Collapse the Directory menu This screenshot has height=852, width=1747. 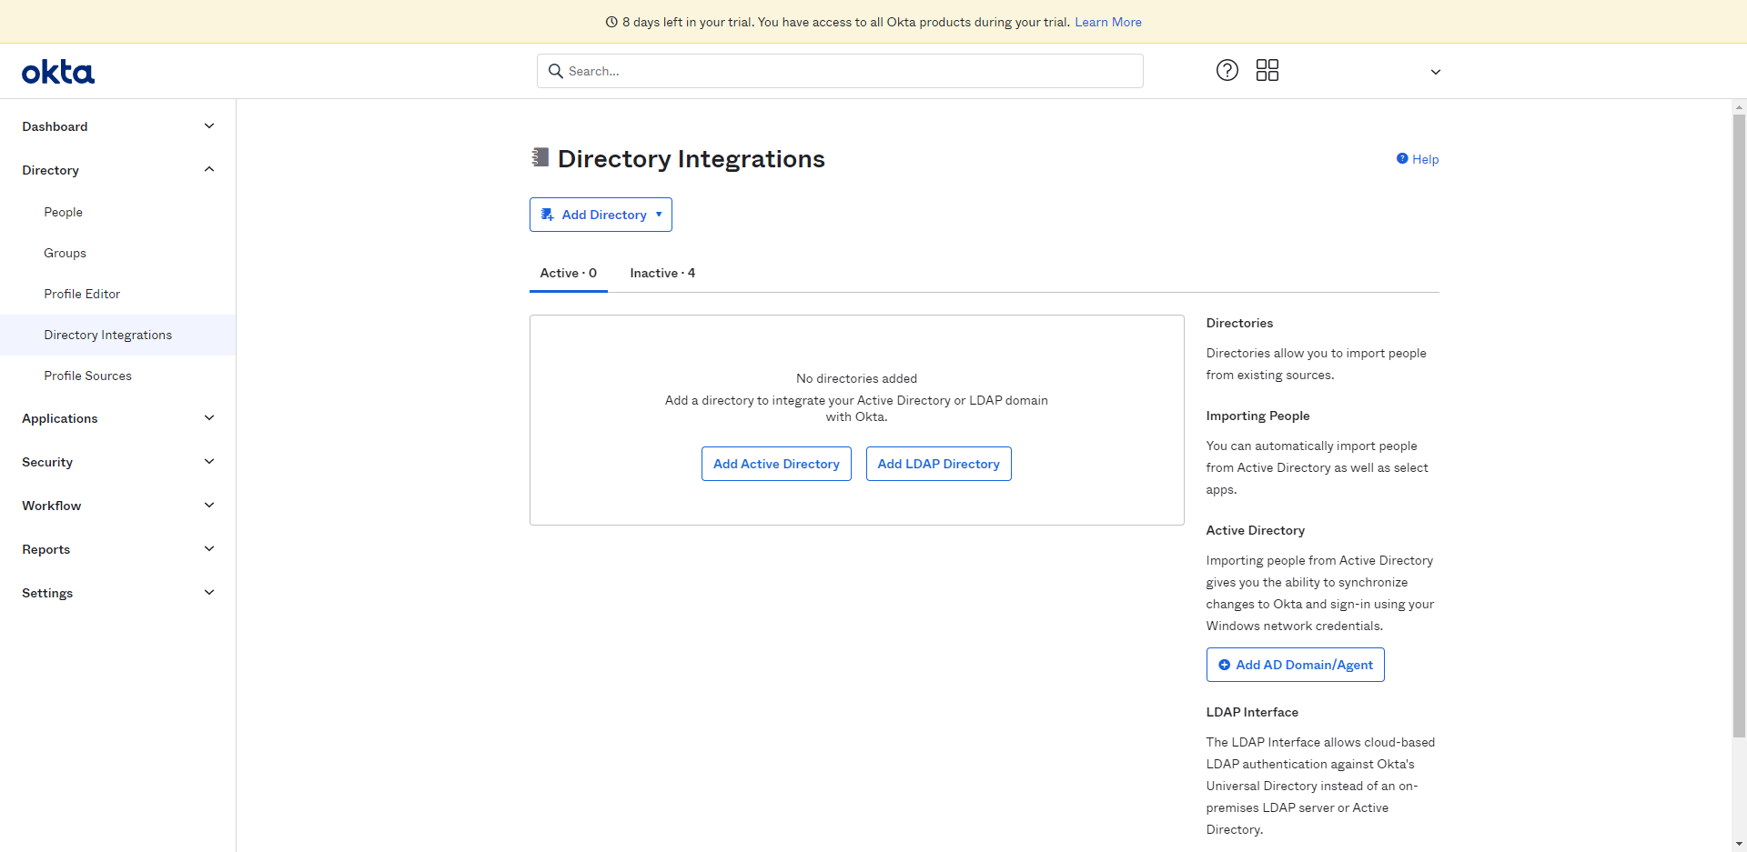point(118,170)
